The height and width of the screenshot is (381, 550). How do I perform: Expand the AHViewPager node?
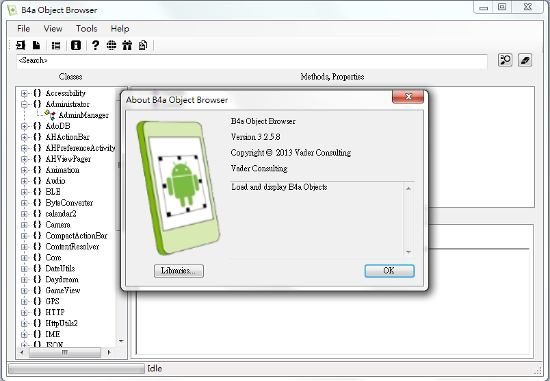click(x=24, y=159)
